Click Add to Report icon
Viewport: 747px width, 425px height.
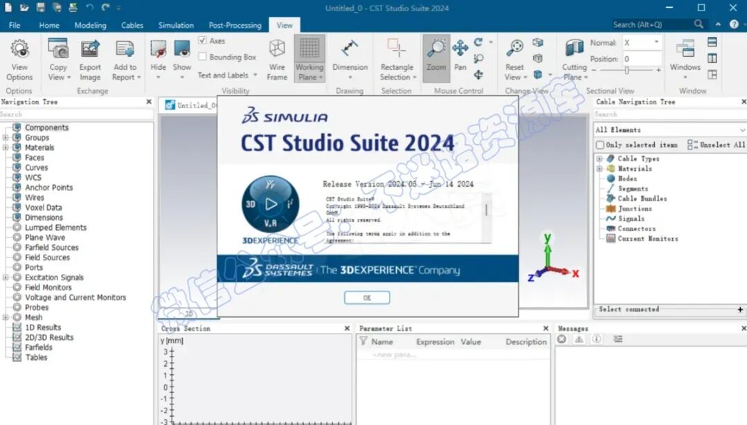click(x=125, y=49)
